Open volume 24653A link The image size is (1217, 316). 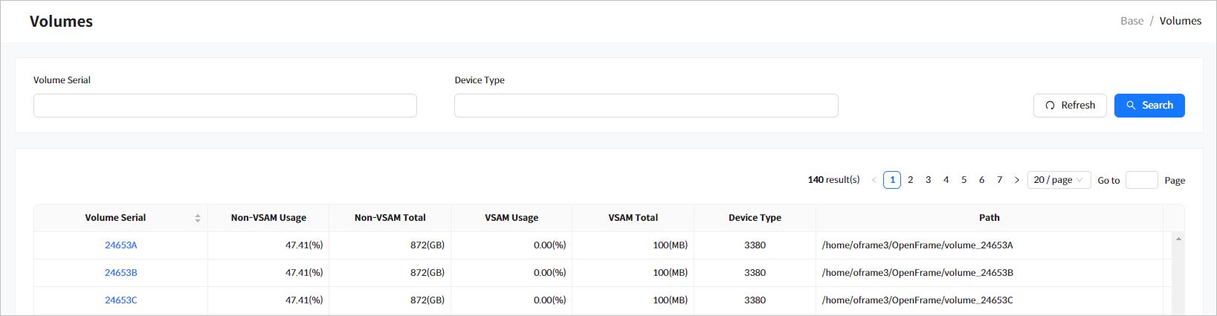pyautogui.click(x=120, y=245)
